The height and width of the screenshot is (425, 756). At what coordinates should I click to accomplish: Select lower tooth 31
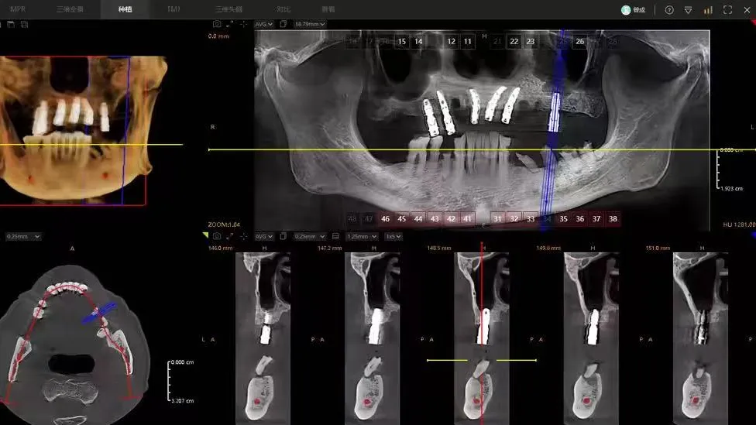click(497, 219)
